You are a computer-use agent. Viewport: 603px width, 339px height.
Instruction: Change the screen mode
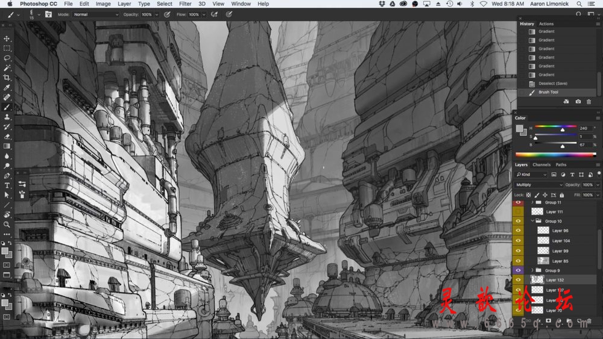(7, 275)
